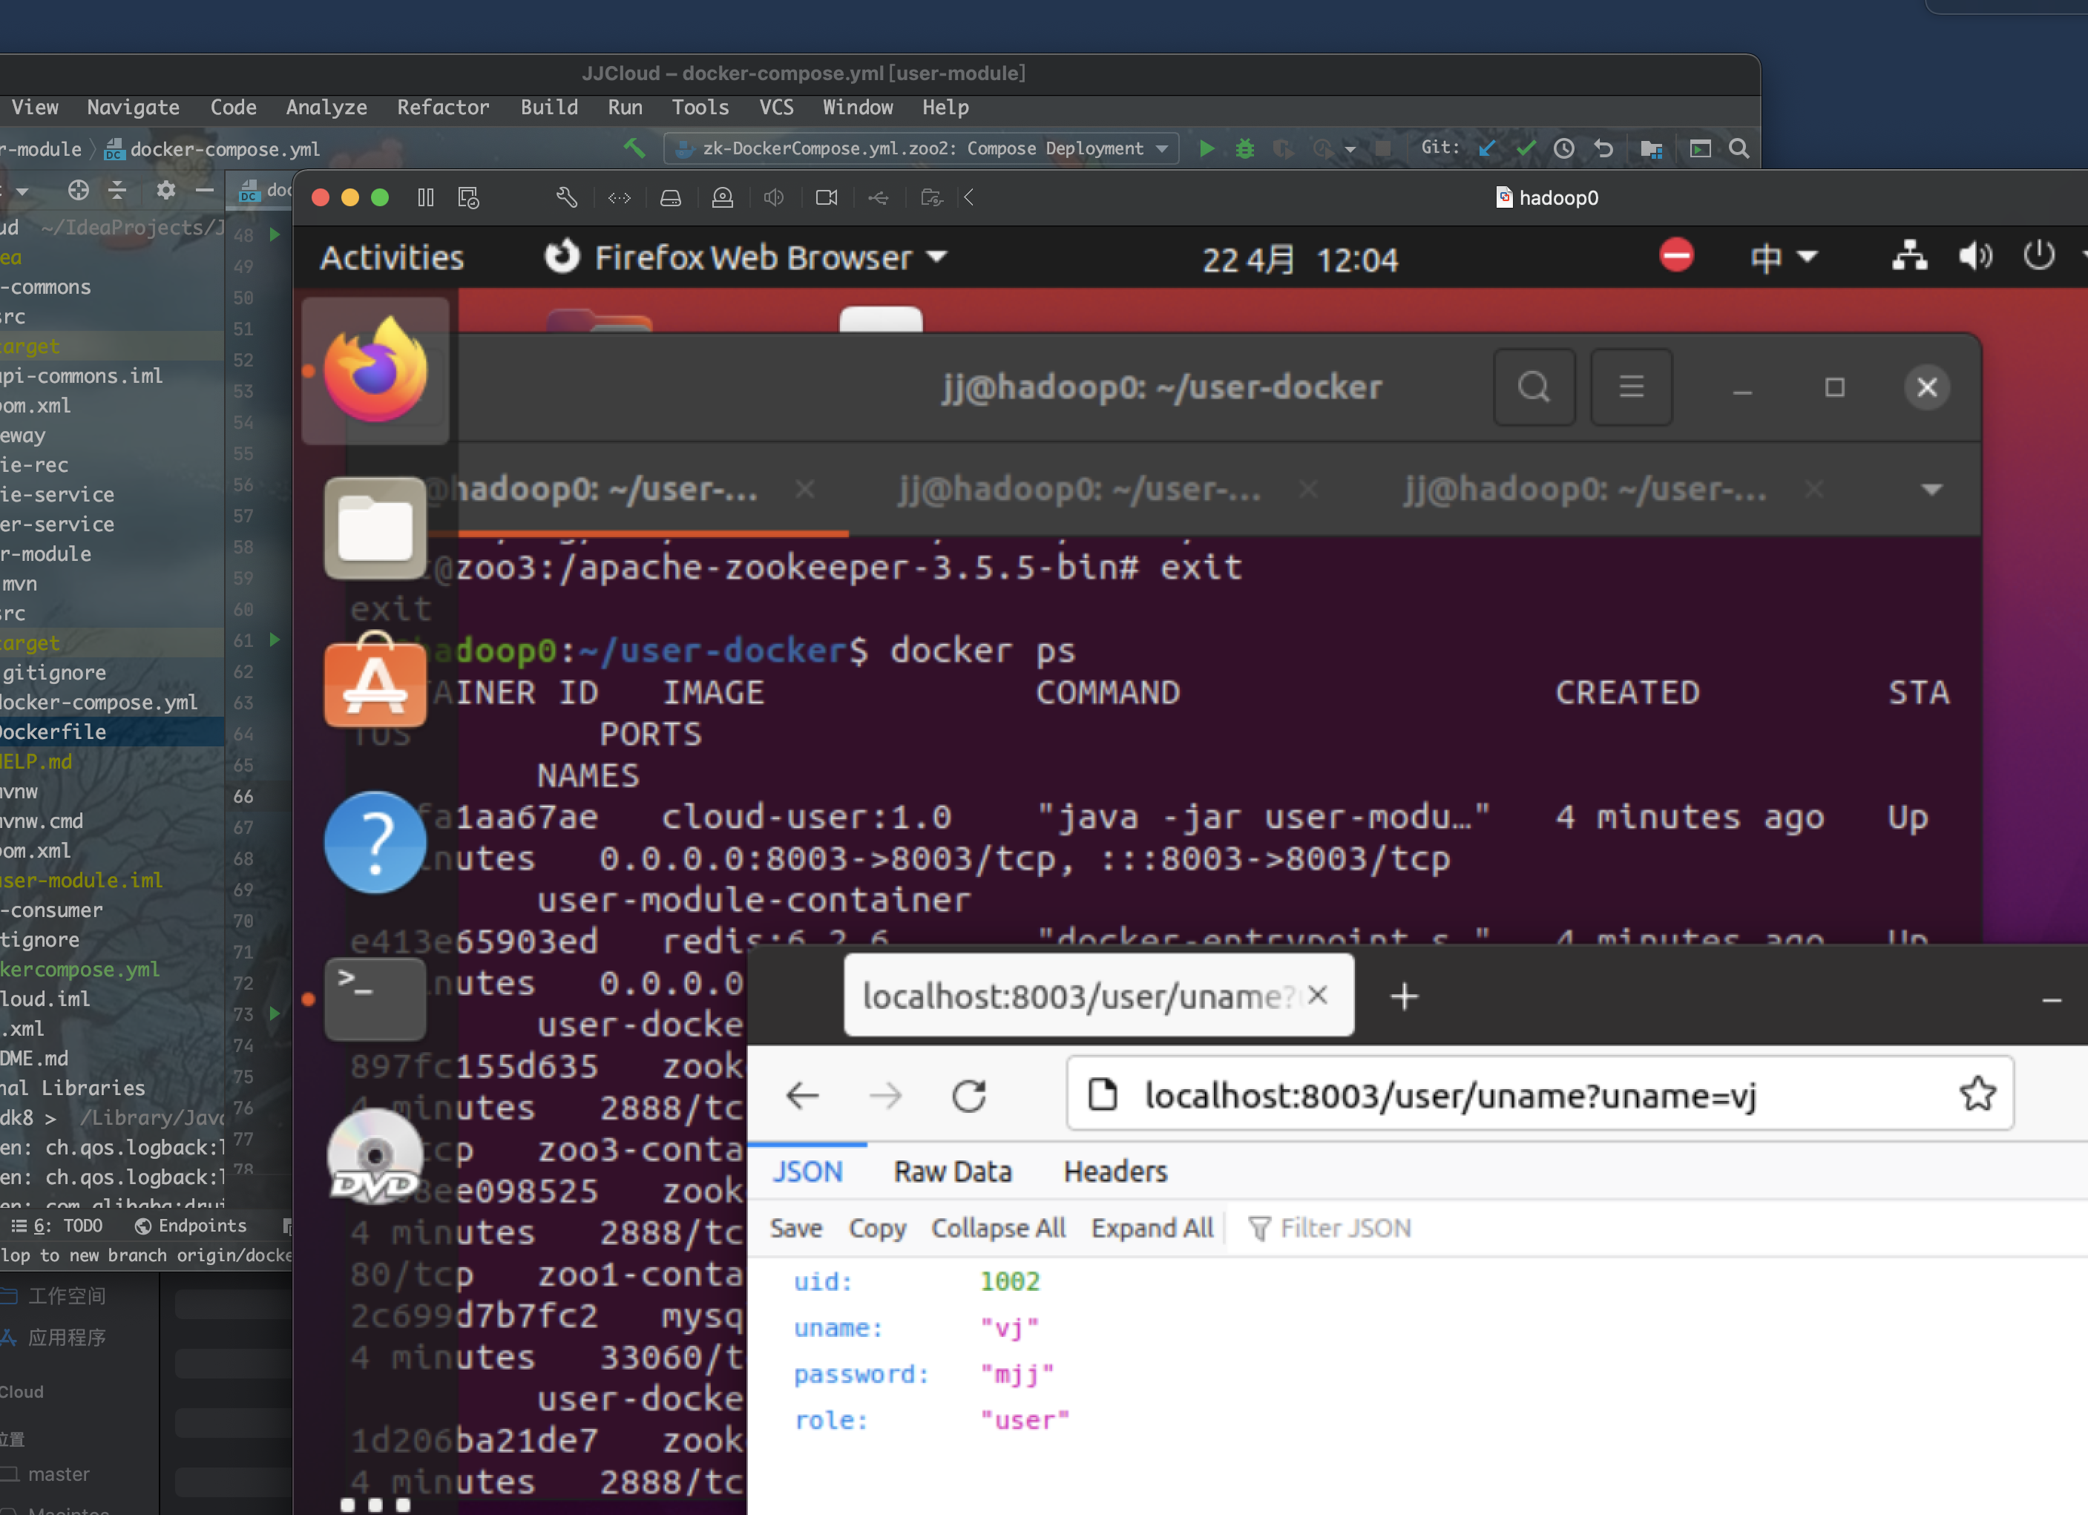Switch to the Raw Data tab
Image resolution: width=2088 pixels, height=1515 pixels.
(x=953, y=1171)
